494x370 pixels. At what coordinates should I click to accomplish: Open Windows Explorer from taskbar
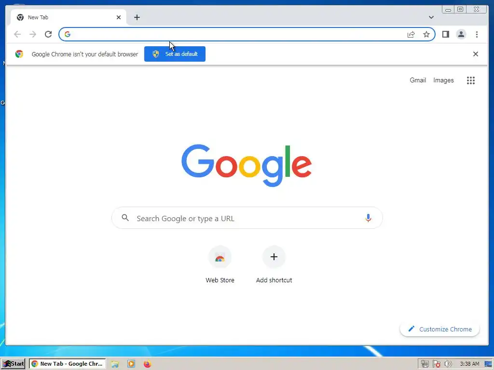coord(115,364)
